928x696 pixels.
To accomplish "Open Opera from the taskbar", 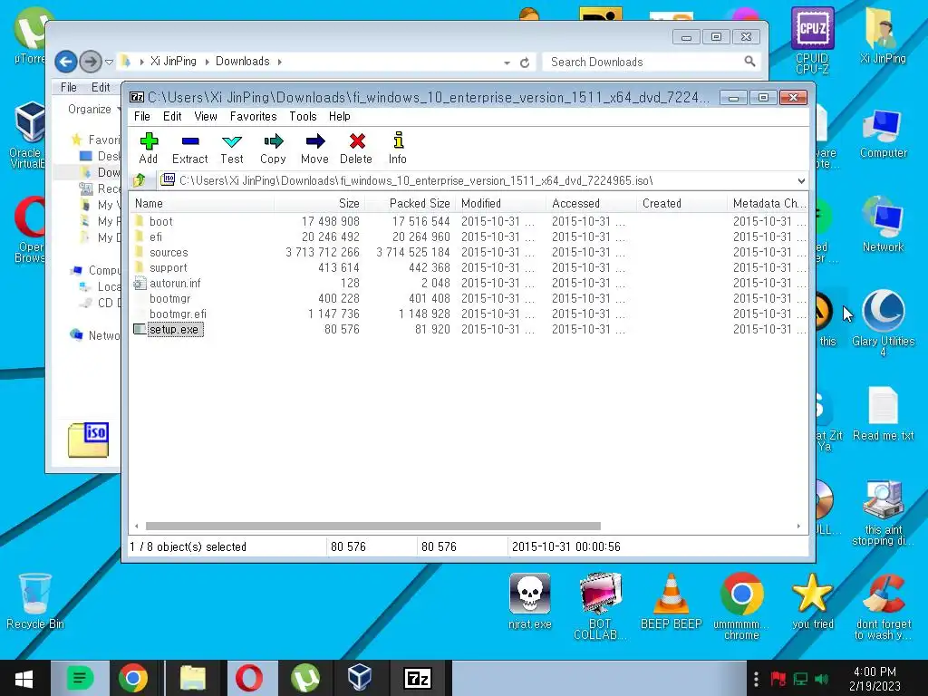I will (249, 678).
